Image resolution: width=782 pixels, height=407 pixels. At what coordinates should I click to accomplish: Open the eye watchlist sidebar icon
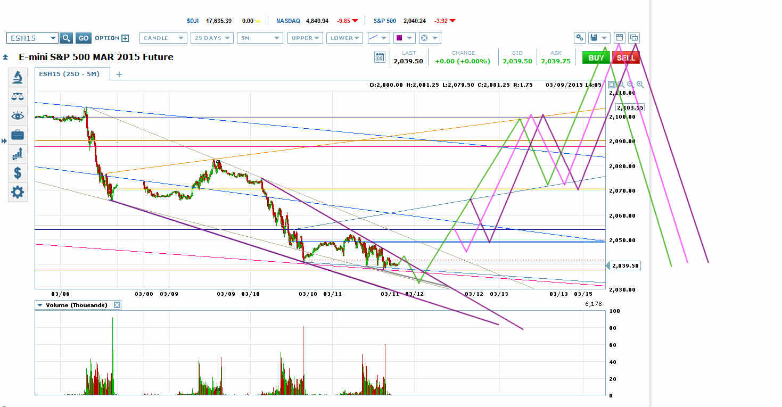18,116
